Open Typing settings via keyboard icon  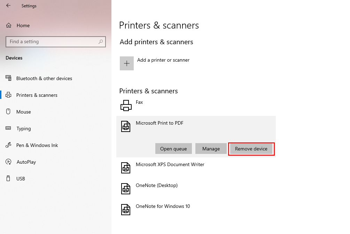pyautogui.click(x=9, y=128)
